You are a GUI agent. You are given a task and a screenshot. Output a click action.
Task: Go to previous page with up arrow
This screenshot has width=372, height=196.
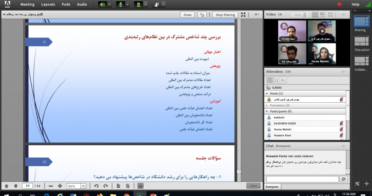(7, 186)
